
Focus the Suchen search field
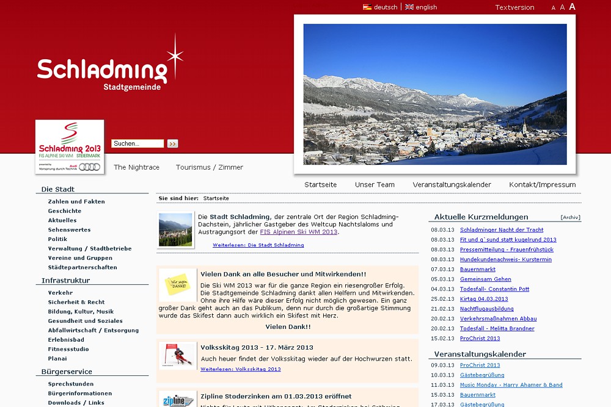(137, 143)
